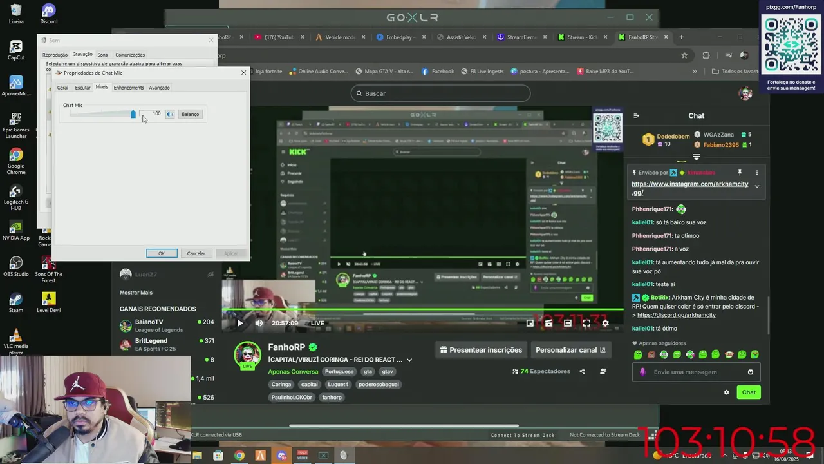Image resolution: width=824 pixels, height=464 pixels.
Task: Open Chrome from the Windows taskbar
Action: [x=239, y=456]
